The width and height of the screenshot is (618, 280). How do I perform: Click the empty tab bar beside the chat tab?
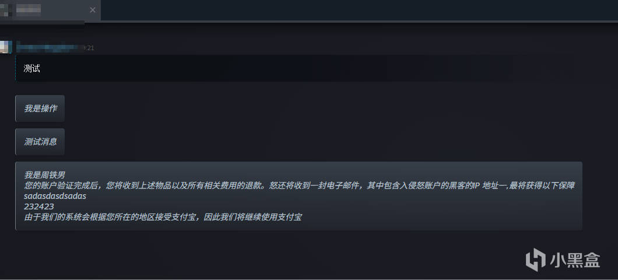pyautogui.click(x=359, y=10)
